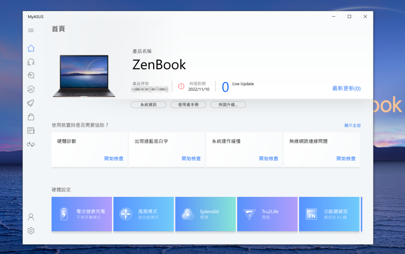Screen dimensions: 405x254
Task: Click the 使用者手冊 button
Action: click(188, 104)
